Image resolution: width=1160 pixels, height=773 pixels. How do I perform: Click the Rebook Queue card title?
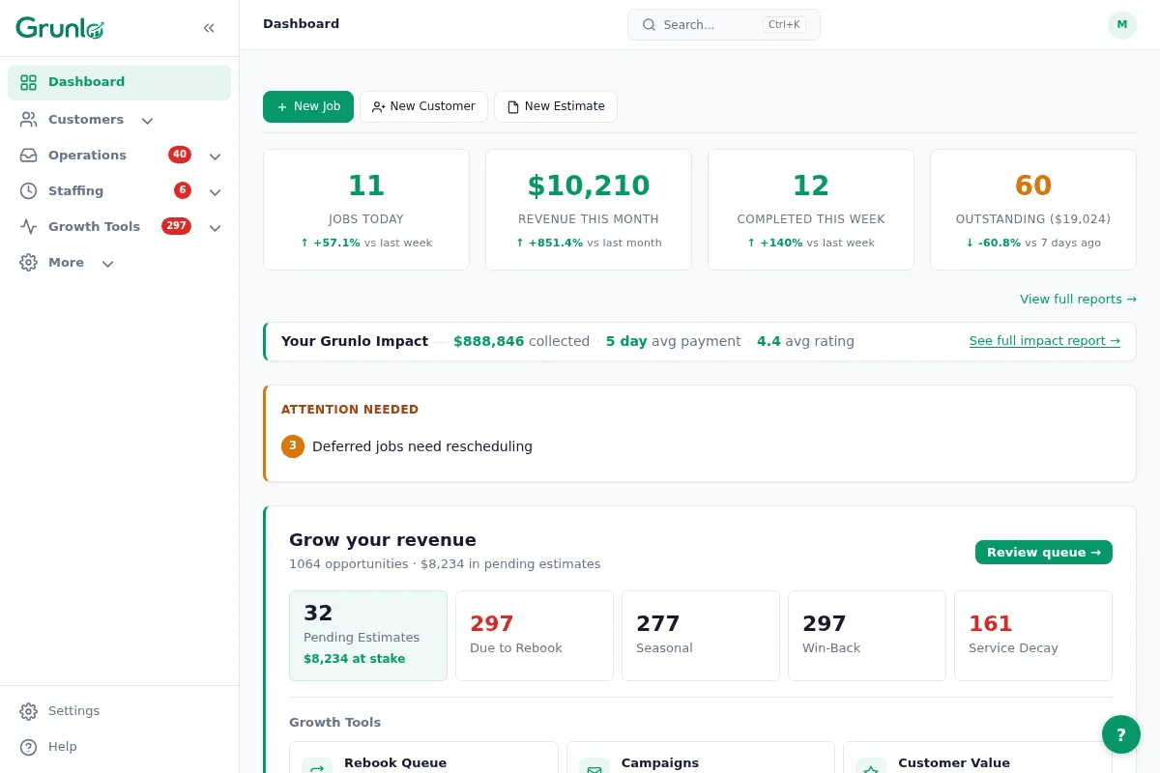point(395,763)
